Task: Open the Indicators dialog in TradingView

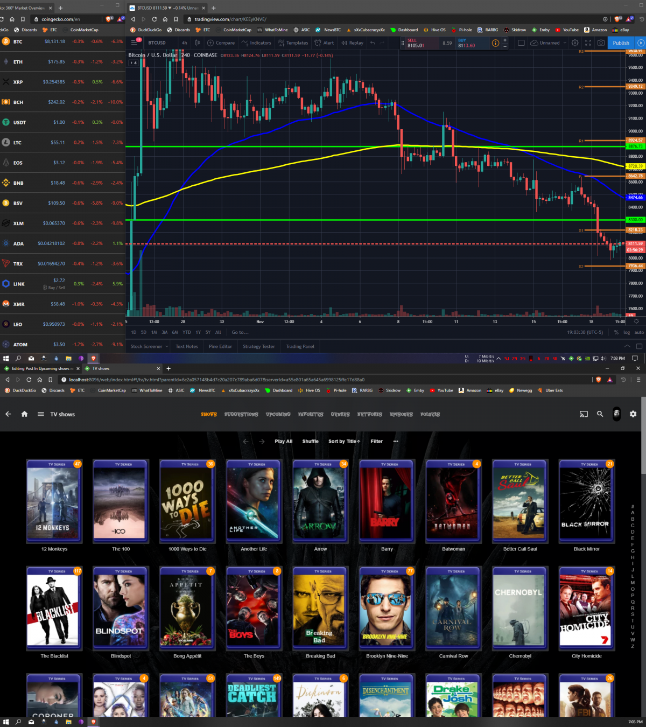Action: pos(256,43)
